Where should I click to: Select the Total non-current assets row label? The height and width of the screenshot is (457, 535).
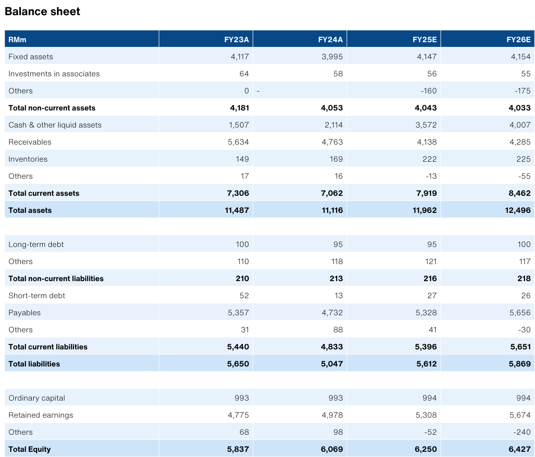coord(52,108)
